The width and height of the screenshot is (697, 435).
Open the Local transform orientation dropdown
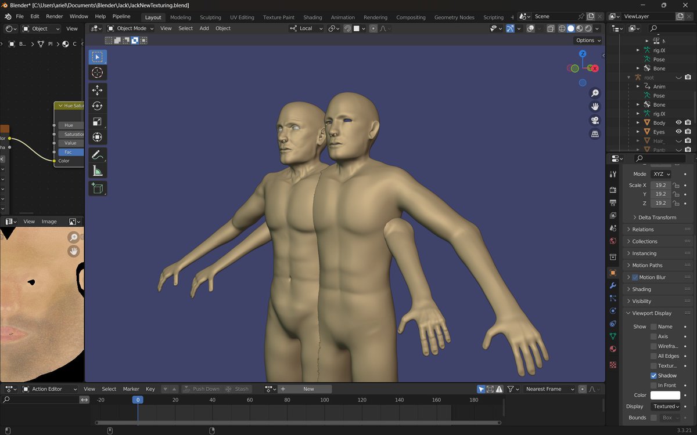(307, 28)
